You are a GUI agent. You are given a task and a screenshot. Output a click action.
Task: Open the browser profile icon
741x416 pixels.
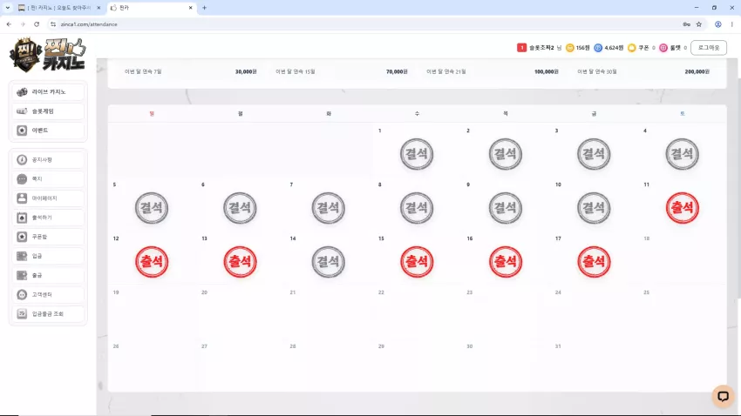coord(717,24)
